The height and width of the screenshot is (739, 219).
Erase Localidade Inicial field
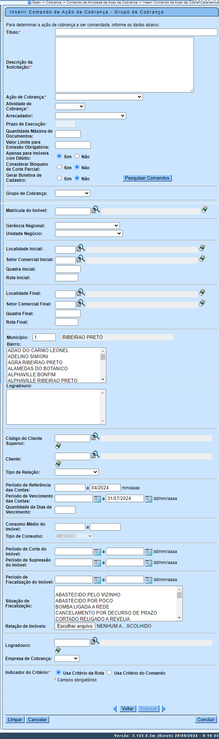point(202,248)
